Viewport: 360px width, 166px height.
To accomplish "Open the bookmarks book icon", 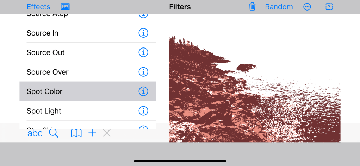I will coord(76,133).
